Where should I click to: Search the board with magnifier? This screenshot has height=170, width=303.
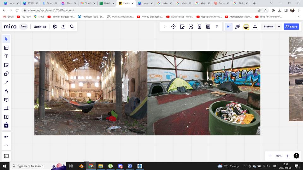coord(72,26)
